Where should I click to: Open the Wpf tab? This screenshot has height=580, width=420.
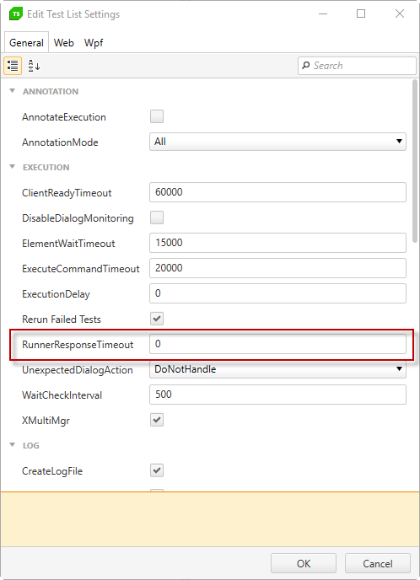(x=94, y=43)
